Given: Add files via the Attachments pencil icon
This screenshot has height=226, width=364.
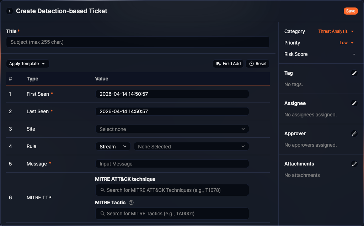Looking at the screenshot, I should pos(354,164).
